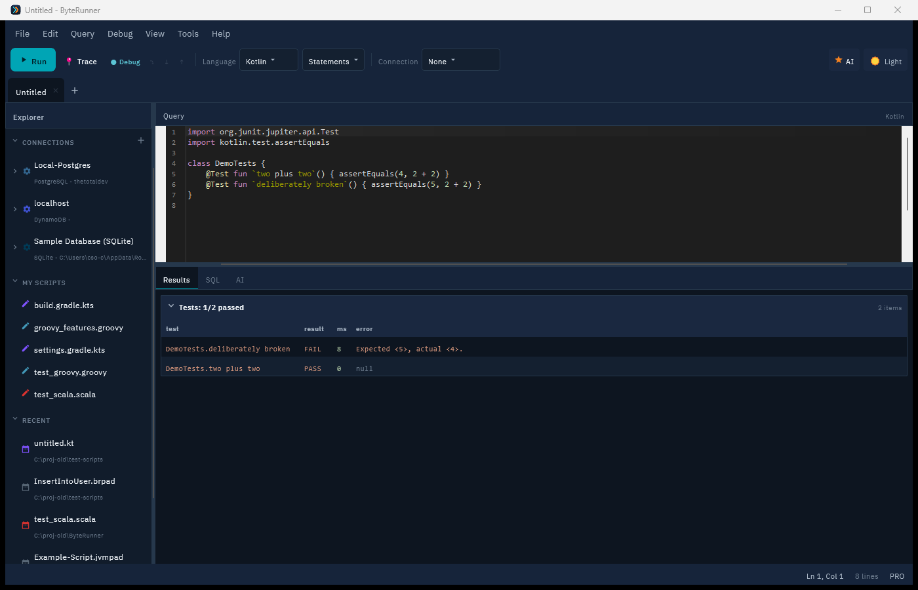This screenshot has width=918, height=590.
Task: Click the localhost connection gear icon
Action: point(27,209)
